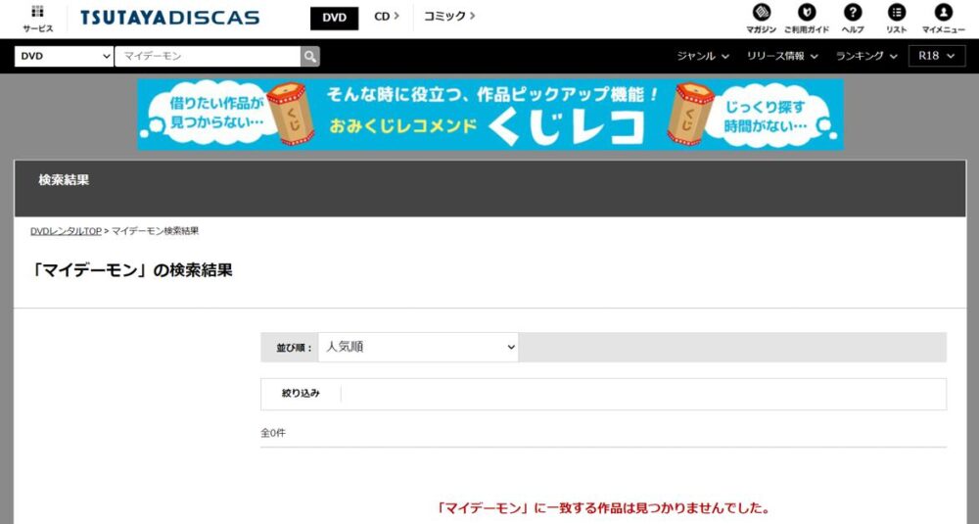Open the ヘルプ question mark icon
This screenshot has height=524, width=979.
853,19
